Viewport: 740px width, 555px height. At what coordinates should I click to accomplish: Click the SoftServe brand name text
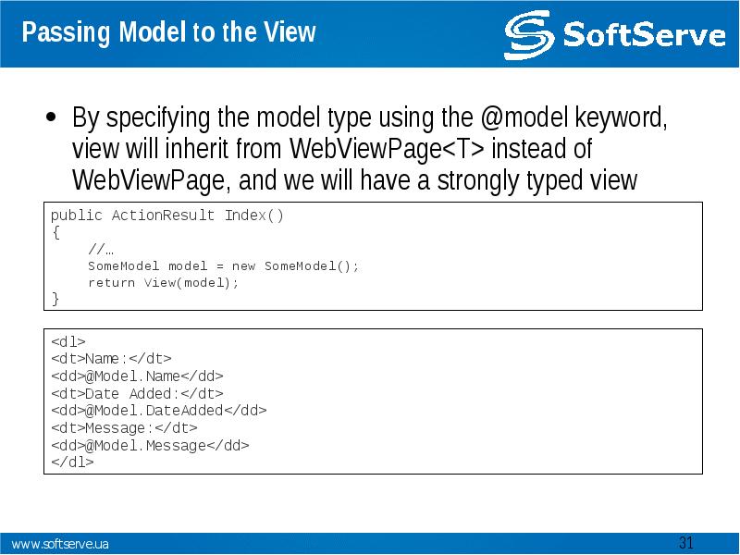644,35
